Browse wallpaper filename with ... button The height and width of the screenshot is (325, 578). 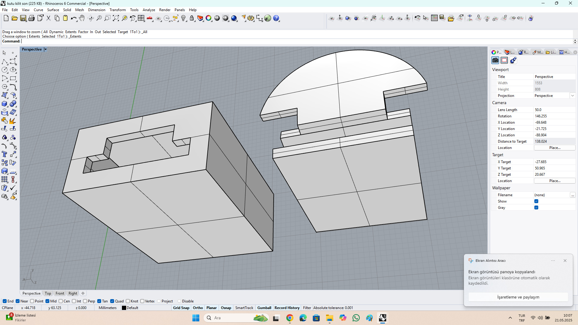(x=573, y=195)
